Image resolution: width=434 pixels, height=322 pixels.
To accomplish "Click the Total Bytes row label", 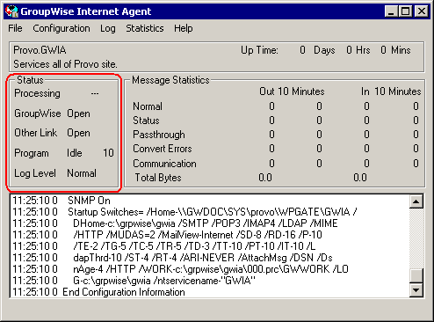I will (x=158, y=178).
